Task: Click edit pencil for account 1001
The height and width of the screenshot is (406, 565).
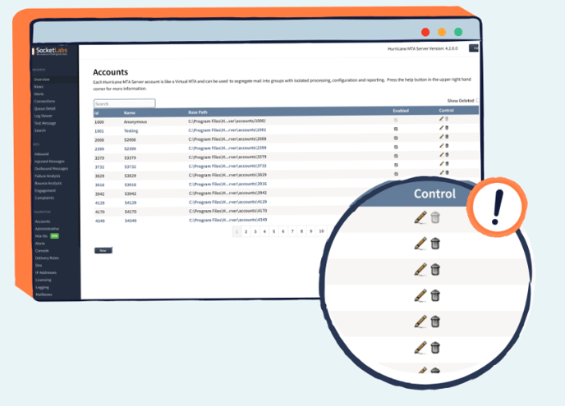Action: 441,128
